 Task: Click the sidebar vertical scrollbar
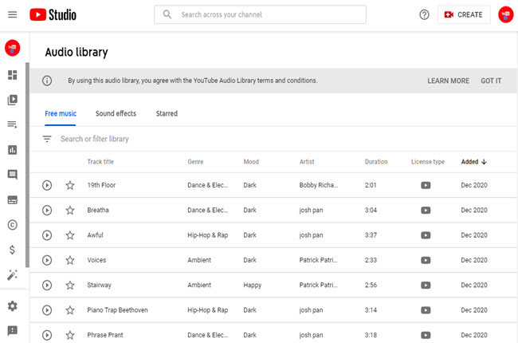(x=27, y=164)
